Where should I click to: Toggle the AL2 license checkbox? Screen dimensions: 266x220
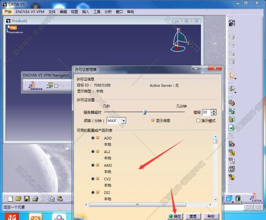tap(98, 152)
